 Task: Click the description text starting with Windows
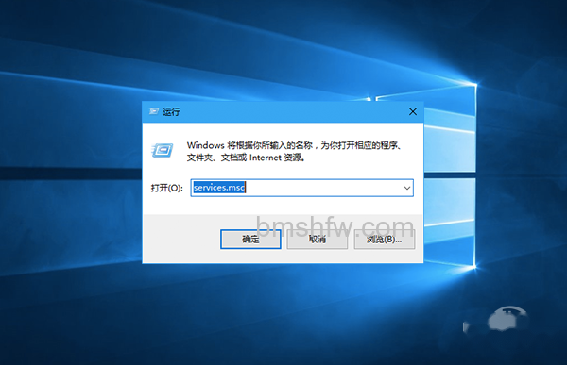(294, 151)
